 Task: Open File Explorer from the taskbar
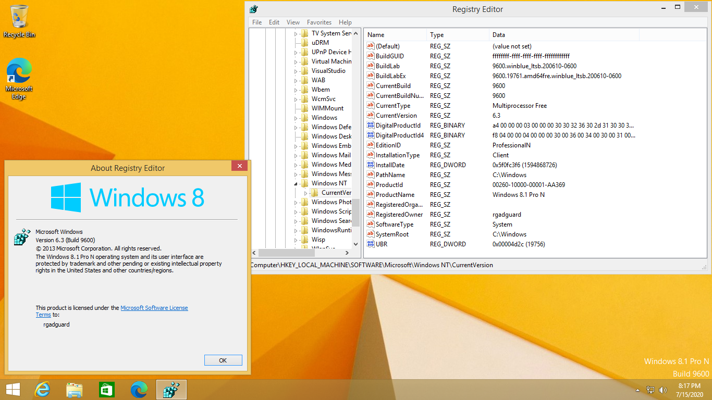pos(75,390)
